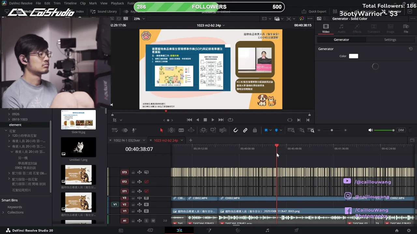417x234 pixels.
Task: Toggle Linked Selection chain icon
Action: [245, 130]
